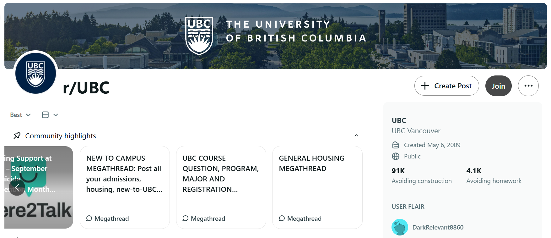This screenshot has width=551, height=238.
Task: Open the post layout view dropdown
Action: pyautogui.click(x=49, y=115)
